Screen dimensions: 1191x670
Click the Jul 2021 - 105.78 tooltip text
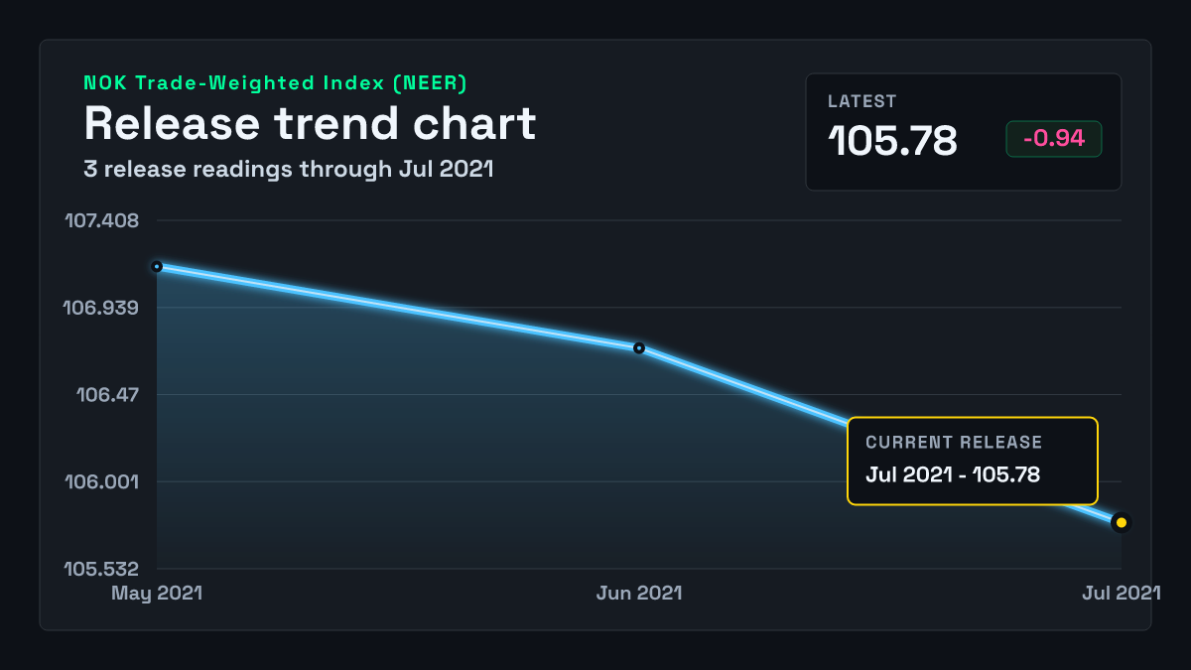[x=953, y=474]
